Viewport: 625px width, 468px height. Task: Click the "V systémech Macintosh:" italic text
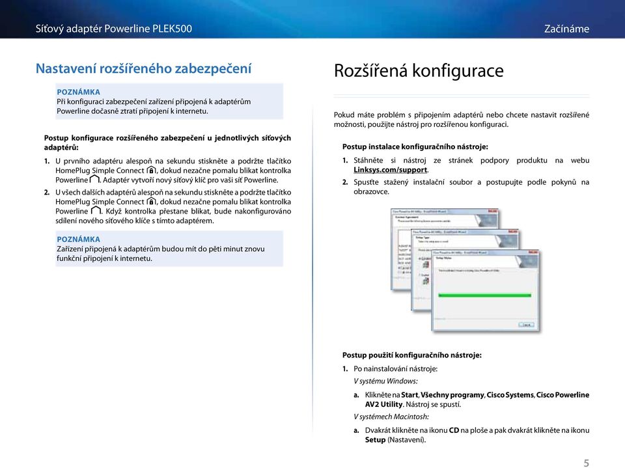(391, 417)
